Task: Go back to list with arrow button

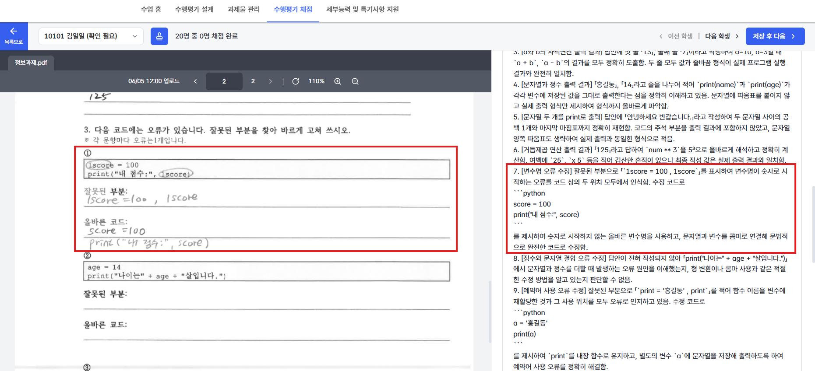Action: (x=14, y=36)
